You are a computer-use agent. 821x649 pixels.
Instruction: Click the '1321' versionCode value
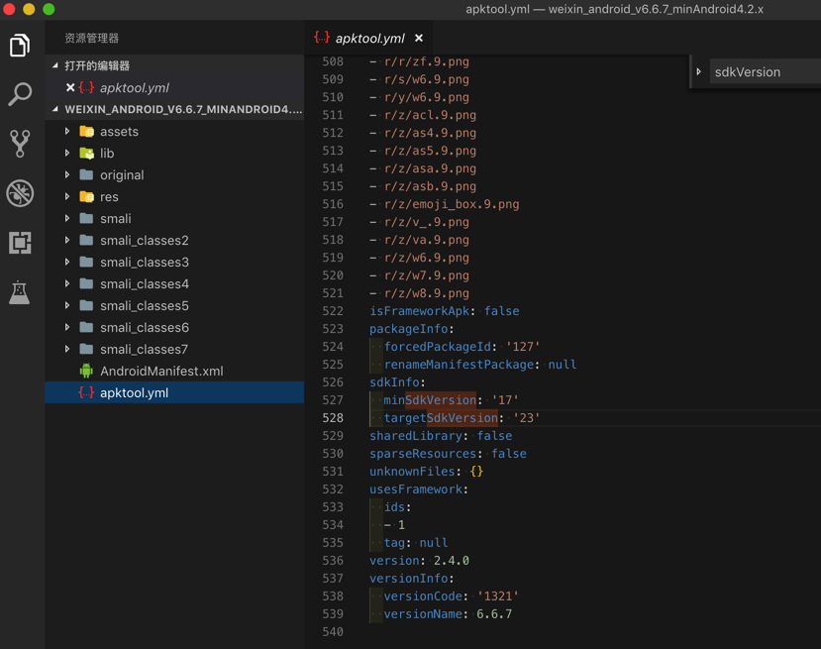[x=498, y=596]
